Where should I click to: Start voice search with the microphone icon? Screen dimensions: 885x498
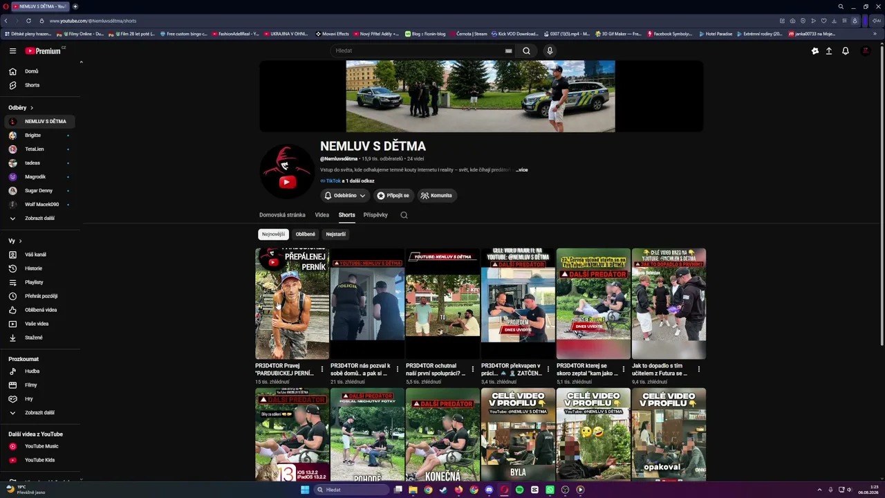pyautogui.click(x=550, y=50)
